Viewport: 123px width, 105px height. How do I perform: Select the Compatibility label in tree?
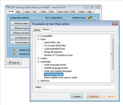click(x=46, y=36)
